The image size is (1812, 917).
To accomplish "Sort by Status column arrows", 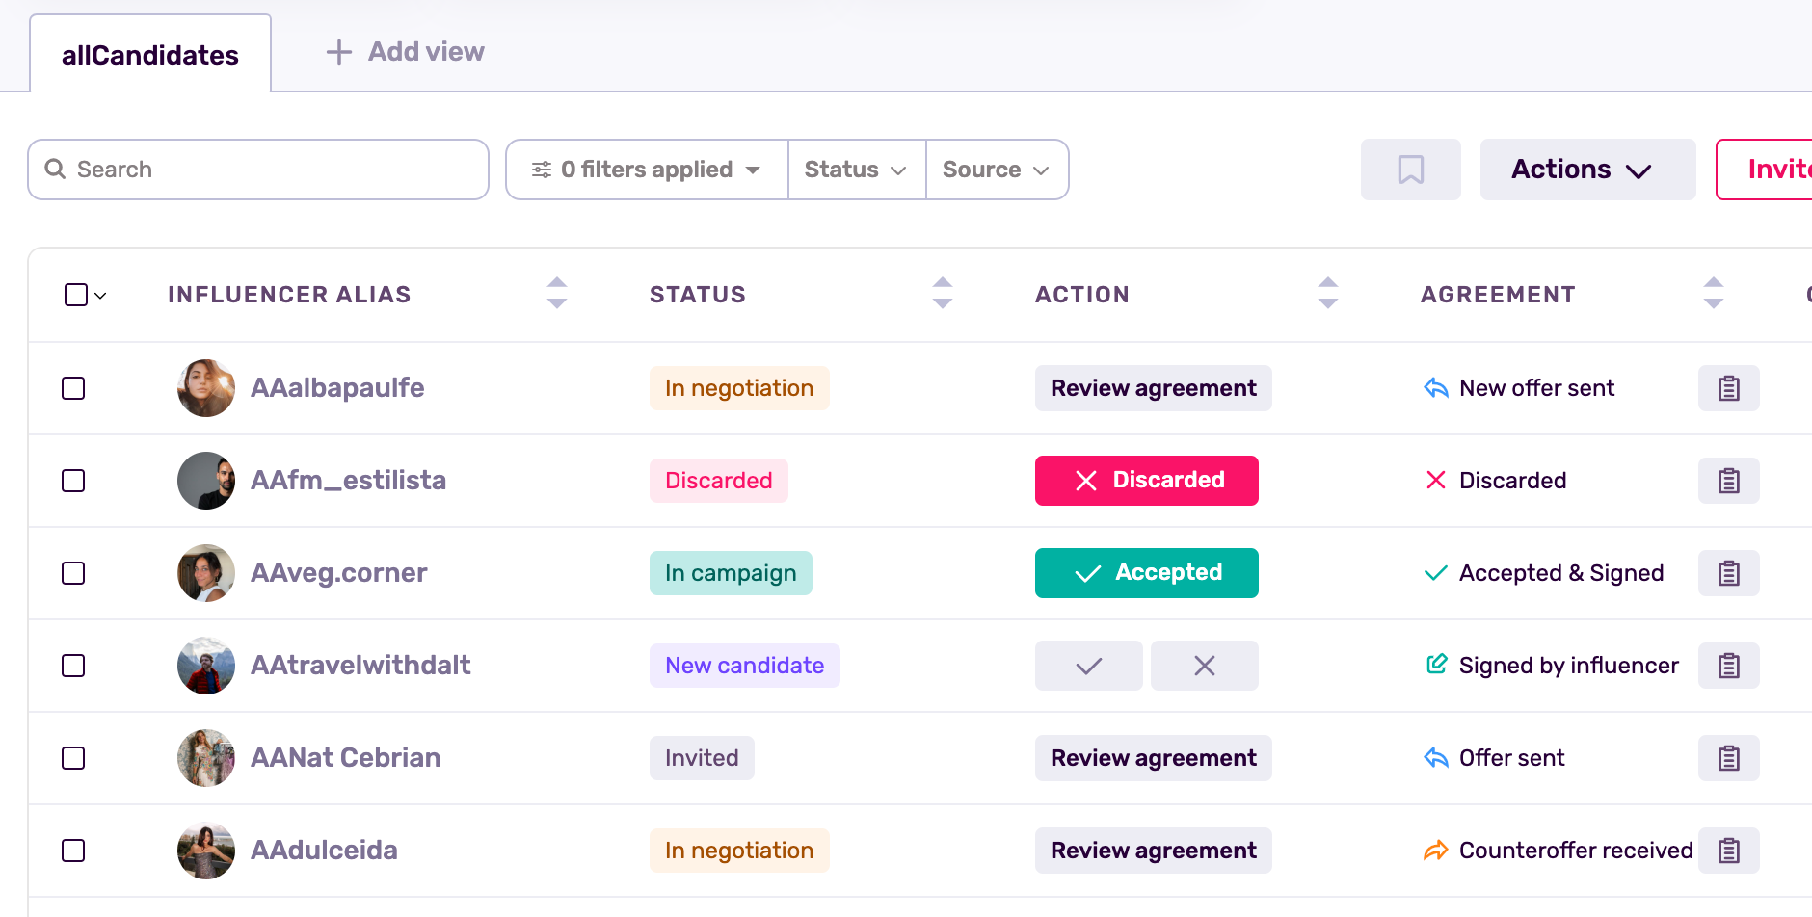I will pyautogui.click(x=943, y=293).
